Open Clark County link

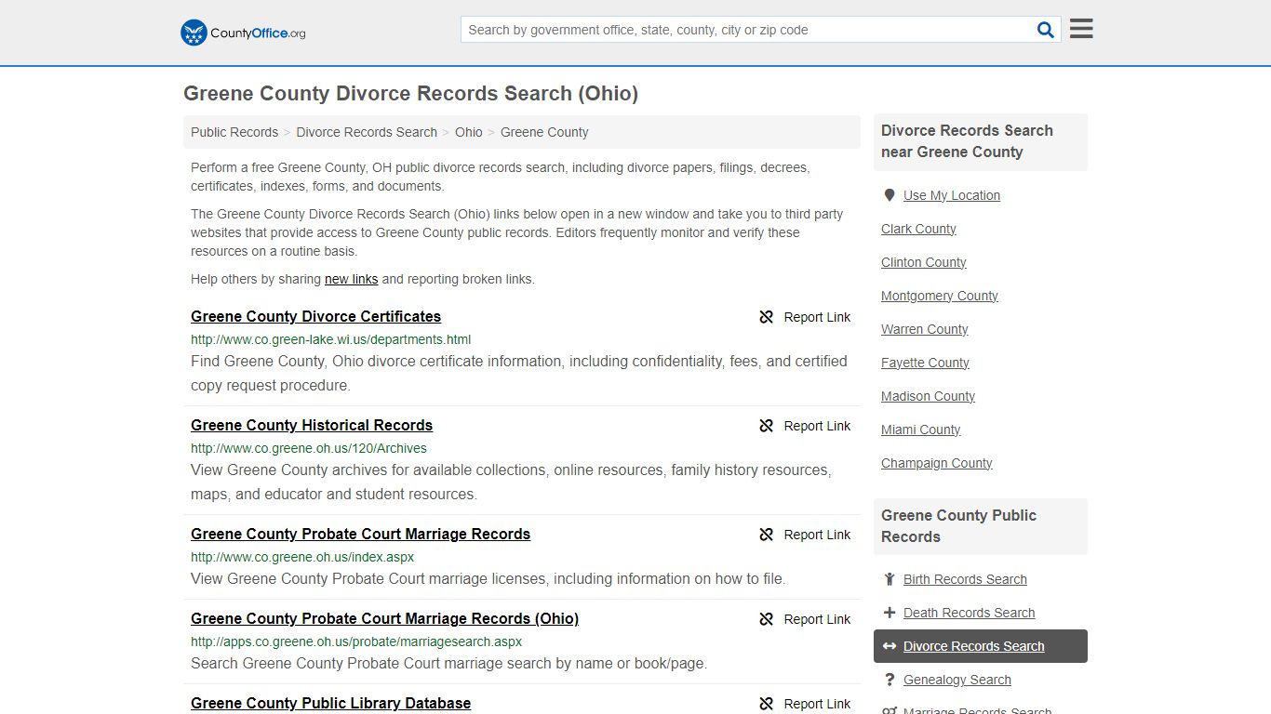click(918, 229)
